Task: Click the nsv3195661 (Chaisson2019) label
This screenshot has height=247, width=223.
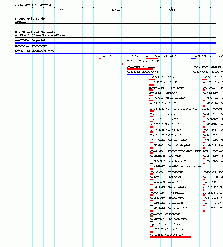Action: pos(168,219)
